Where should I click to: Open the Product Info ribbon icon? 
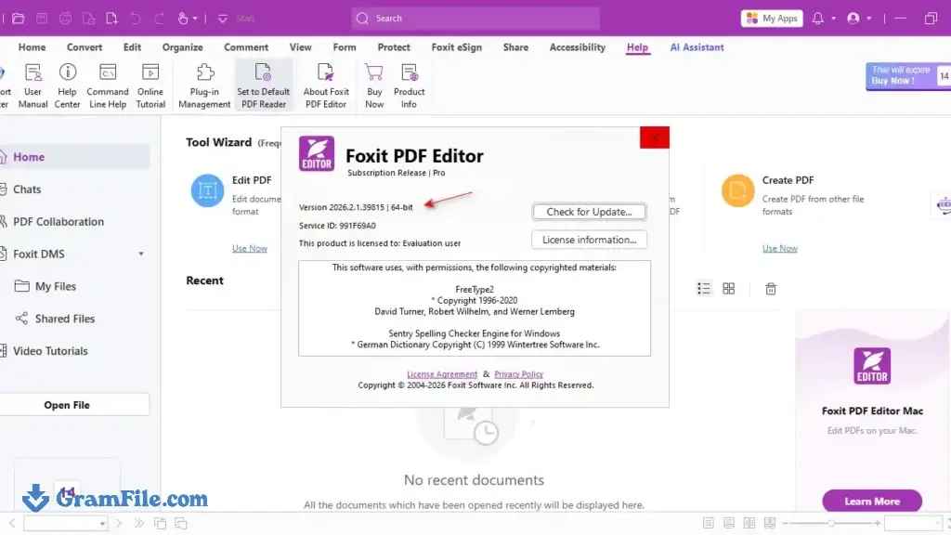[410, 85]
